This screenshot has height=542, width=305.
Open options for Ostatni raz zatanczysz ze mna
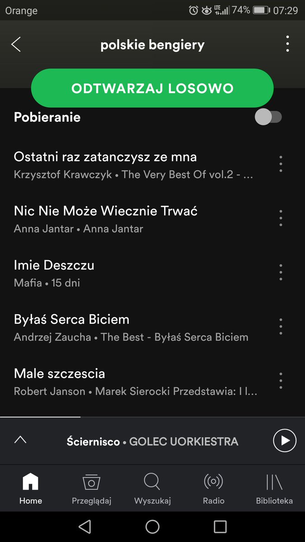[281, 164]
